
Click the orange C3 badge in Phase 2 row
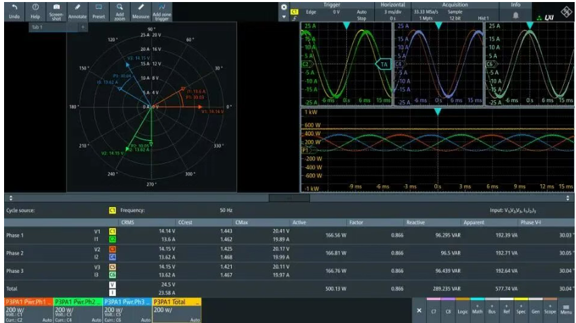[x=112, y=249]
